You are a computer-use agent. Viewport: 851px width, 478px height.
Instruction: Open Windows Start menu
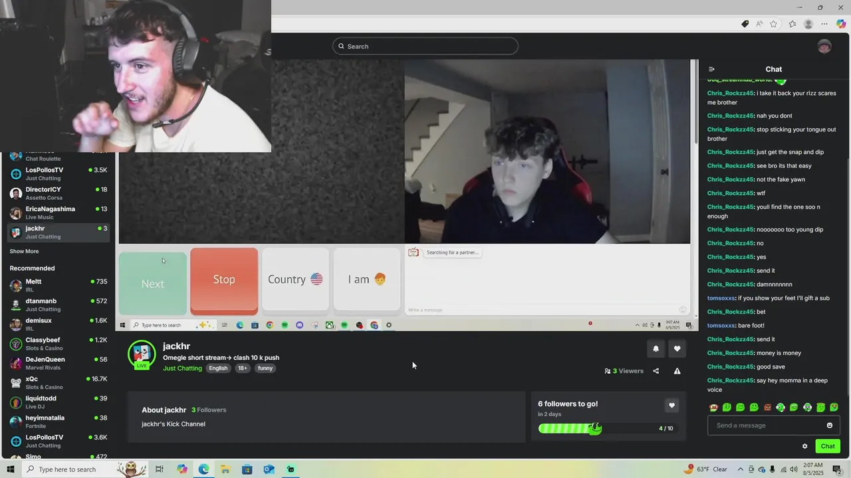(11, 469)
